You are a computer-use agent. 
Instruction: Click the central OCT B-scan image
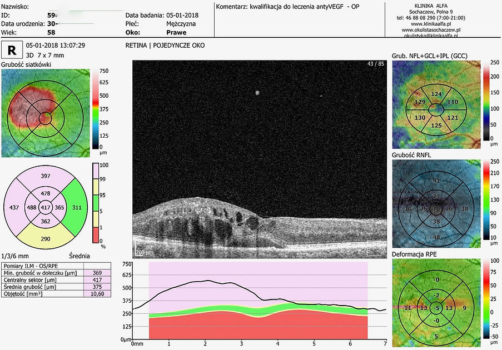259,159
